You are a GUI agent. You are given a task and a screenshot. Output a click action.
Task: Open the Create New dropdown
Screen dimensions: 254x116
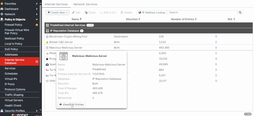click(57, 13)
